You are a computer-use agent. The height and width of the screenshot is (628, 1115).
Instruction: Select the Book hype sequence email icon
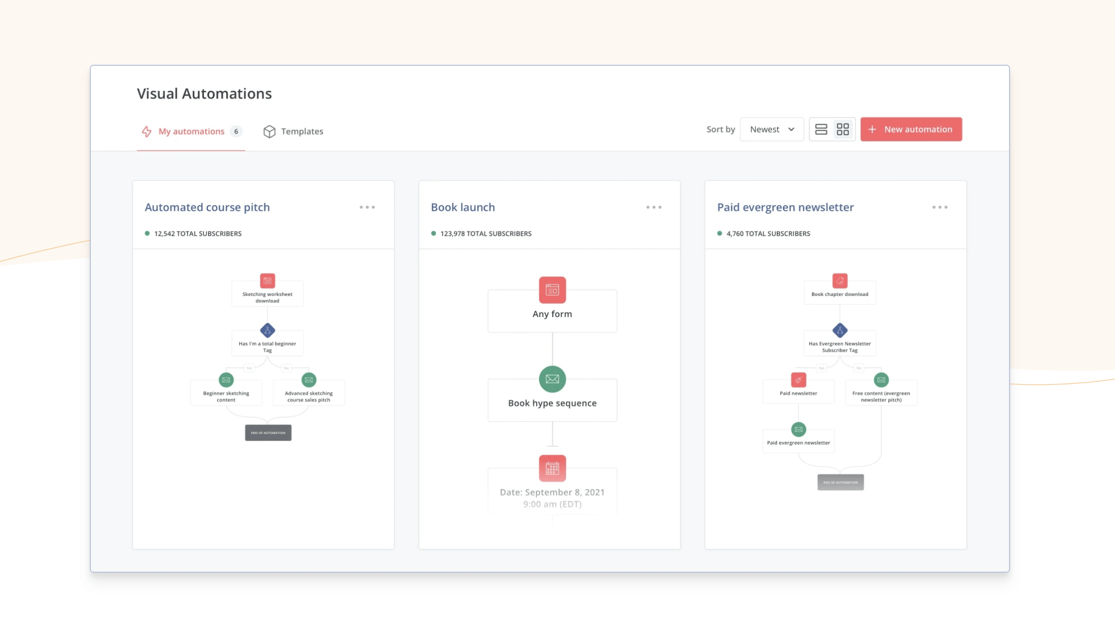pyautogui.click(x=552, y=379)
